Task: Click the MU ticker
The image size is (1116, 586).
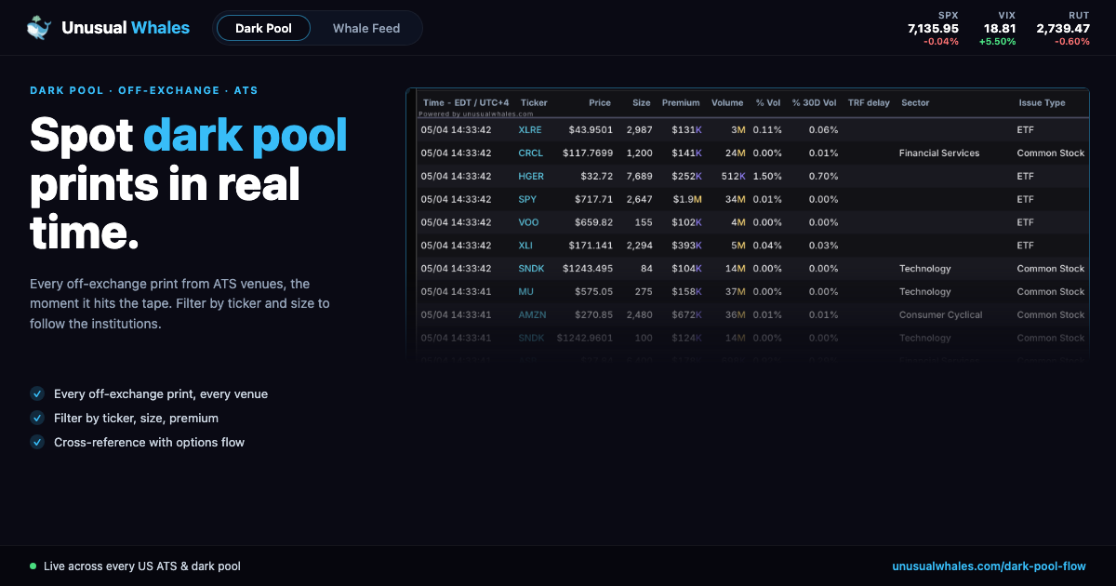Action: coord(525,291)
